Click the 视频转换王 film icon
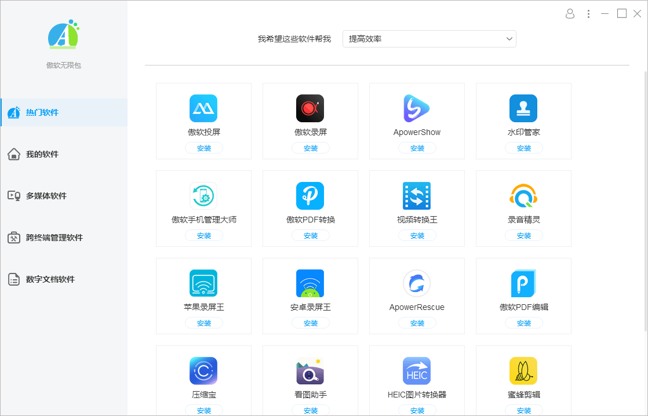Image resolution: width=648 pixels, height=416 pixels. click(417, 196)
